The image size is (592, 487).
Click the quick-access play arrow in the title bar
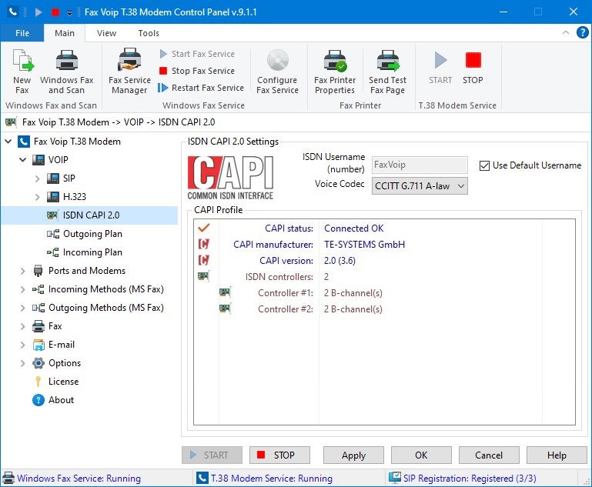click(38, 12)
